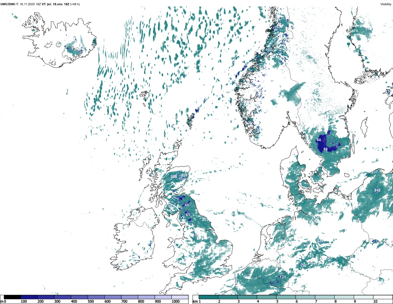Click the initial time "16.11.2025 18Z"
Viewport: 393px width, 304px height.
[x=30, y=4]
